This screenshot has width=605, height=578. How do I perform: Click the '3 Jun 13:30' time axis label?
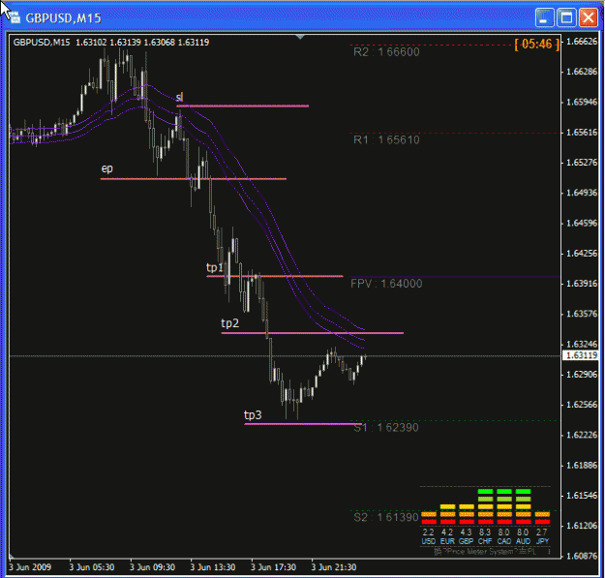click(213, 567)
